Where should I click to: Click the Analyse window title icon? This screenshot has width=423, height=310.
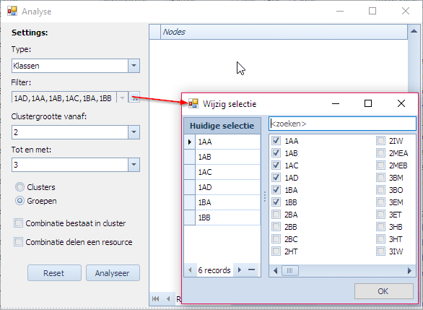coord(12,11)
